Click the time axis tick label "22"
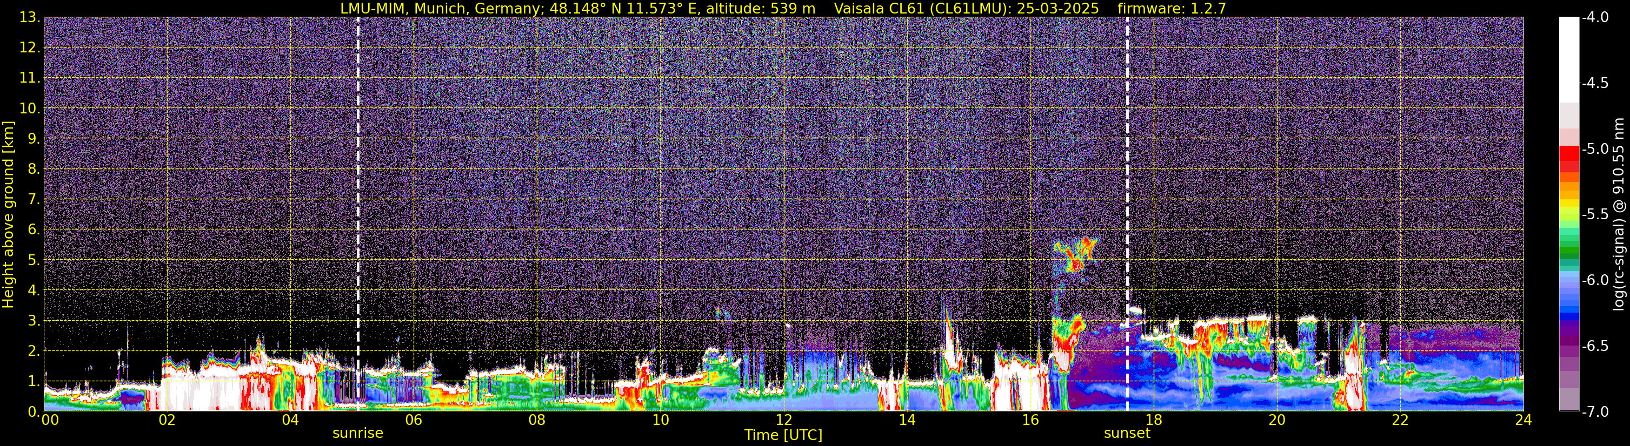1630x446 pixels. click(1400, 420)
